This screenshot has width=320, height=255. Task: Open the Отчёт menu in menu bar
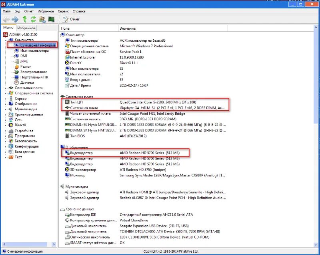[x=29, y=11]
